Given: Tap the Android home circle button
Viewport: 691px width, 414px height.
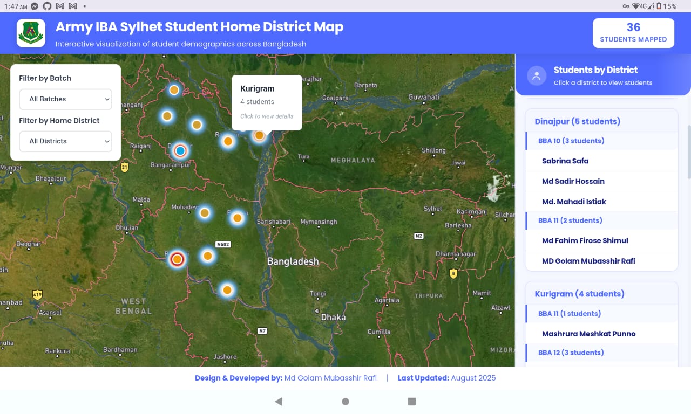Looking at the screenshot, I should tap(345, 402).
